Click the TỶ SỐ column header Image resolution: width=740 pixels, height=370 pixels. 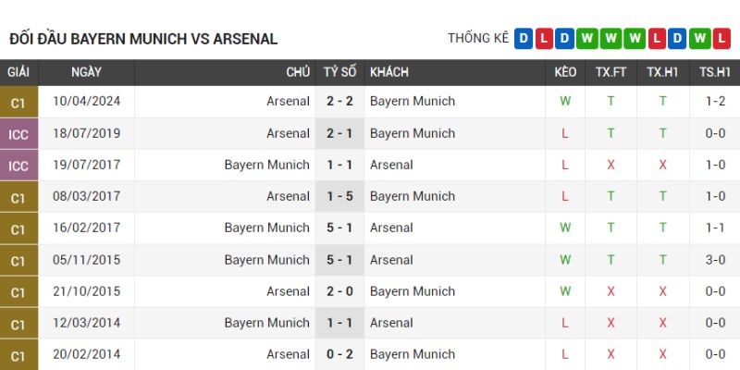coord(339,72)
